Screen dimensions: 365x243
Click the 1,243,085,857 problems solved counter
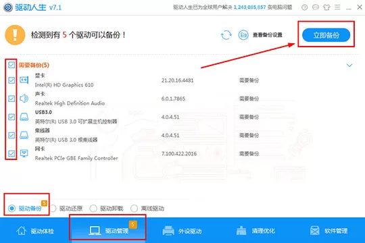click(x=249, y=7)
